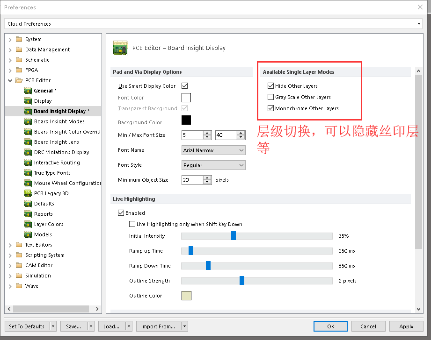Image resolution: width=431 pixels, height=340 pixels.
Task: Disable the Live Highlighting Enabled checkbox
Action: tap(121, 212)
